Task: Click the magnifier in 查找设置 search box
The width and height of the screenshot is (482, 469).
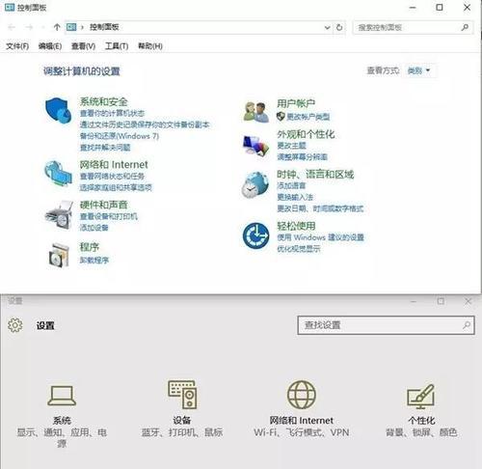Action: 467,325
